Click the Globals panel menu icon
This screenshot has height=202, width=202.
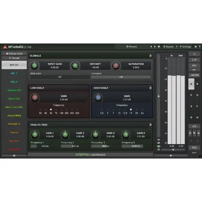[x=150, y=56]
